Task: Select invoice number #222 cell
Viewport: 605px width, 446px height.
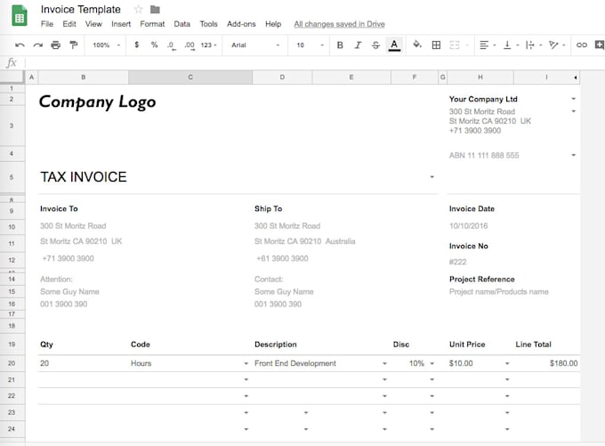Action: pos(457,262)
